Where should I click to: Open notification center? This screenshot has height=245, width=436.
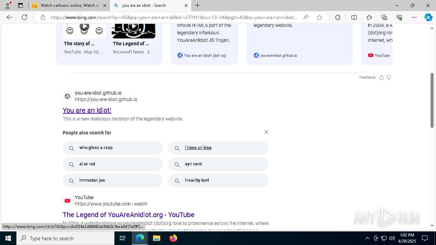point(425,238)
